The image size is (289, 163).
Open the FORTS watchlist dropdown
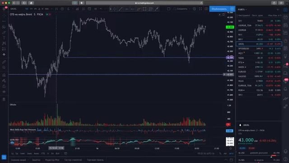pos(242,10)
